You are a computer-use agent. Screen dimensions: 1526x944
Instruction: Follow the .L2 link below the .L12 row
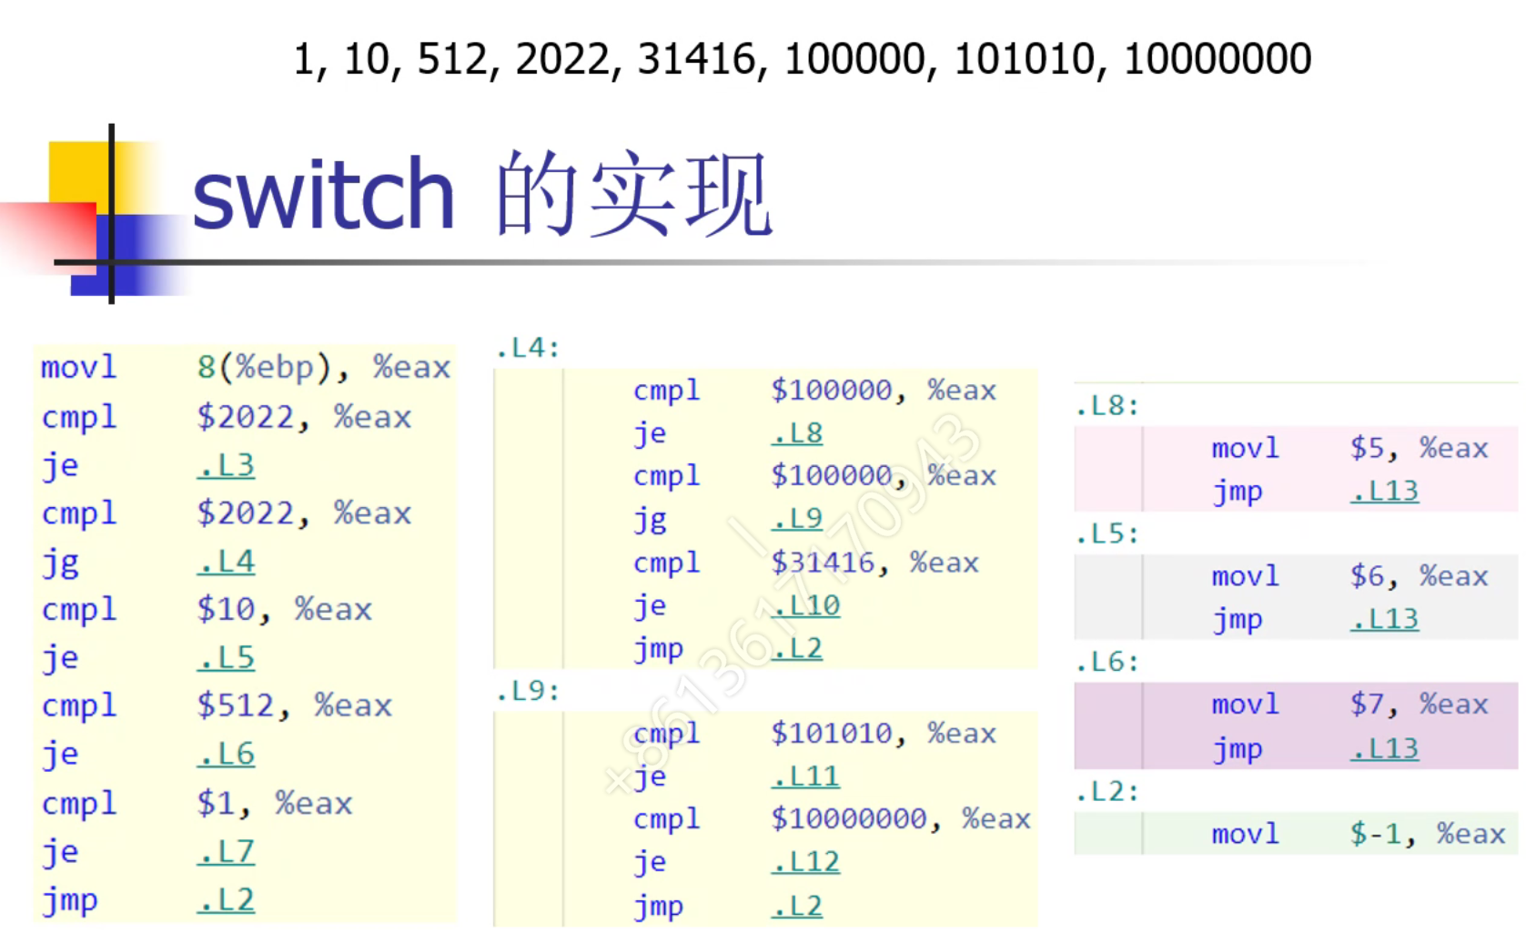click(797, 906)
